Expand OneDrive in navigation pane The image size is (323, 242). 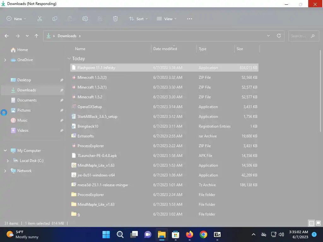[x=5, y=60]
